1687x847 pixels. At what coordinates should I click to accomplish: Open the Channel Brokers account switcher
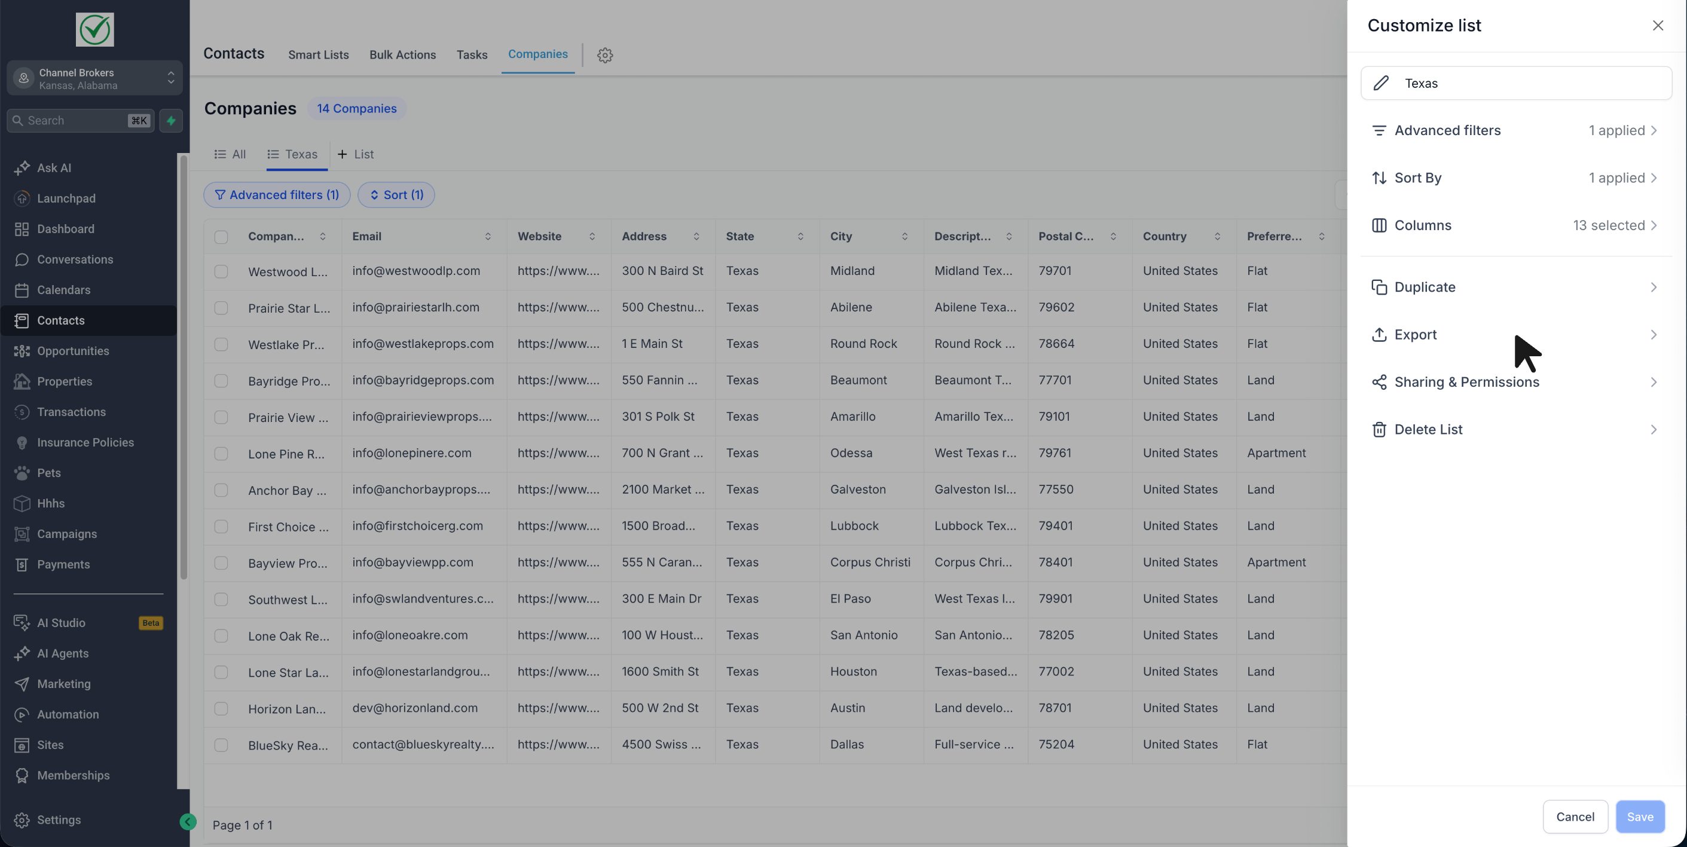point(95,79)
